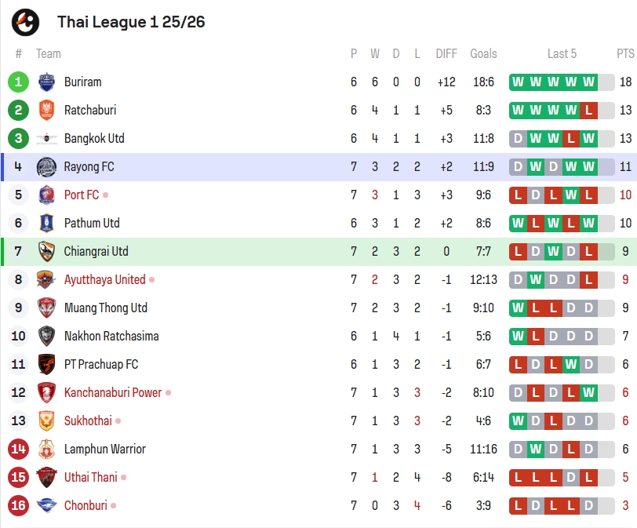
Task: Click the league logo beside Thai League title
Action: click(x=25, y=22)
